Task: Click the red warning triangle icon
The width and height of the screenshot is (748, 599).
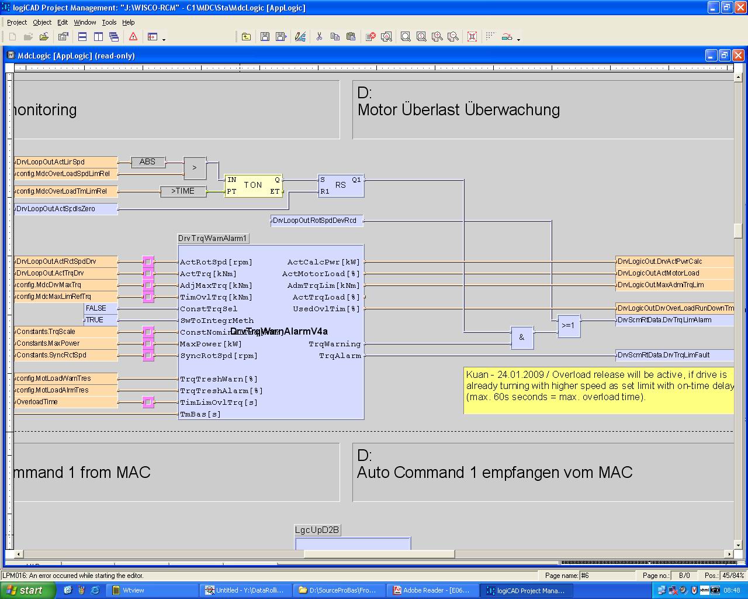Action: click(133, 37)
